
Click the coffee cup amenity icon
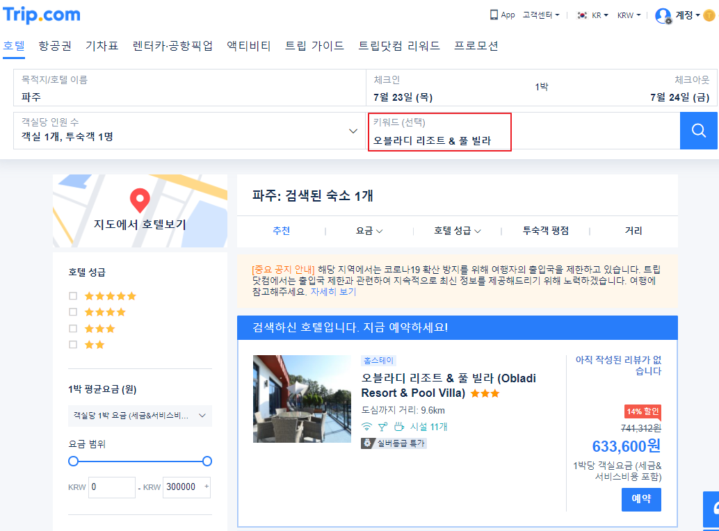[x=399, y=427]
